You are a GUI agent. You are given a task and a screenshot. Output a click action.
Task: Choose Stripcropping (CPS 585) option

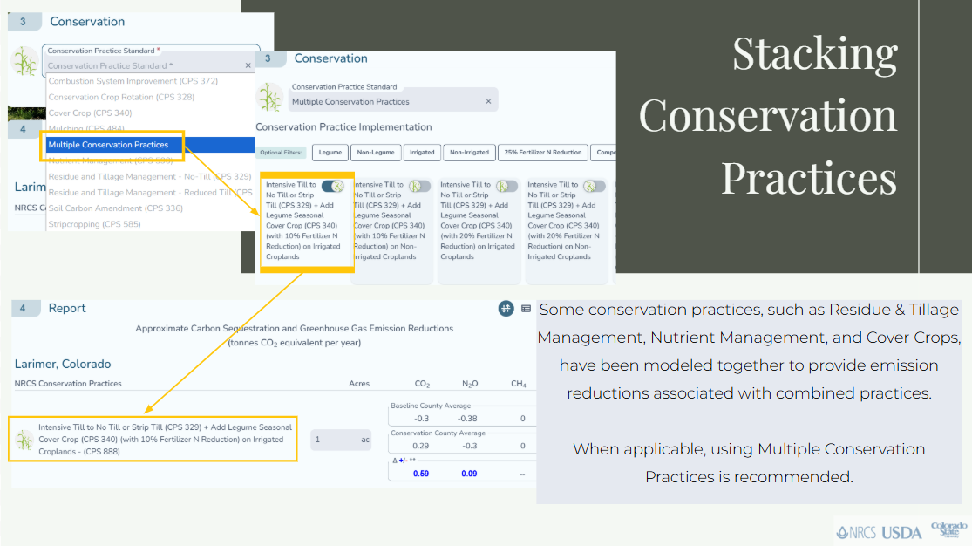[x=94, y=224]
